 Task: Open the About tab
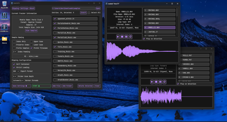point(32,8)
